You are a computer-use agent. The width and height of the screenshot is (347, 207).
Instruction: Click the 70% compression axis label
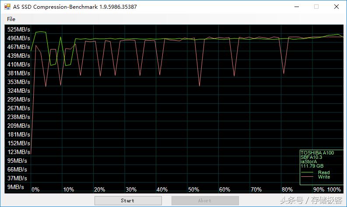pos(256,190)
